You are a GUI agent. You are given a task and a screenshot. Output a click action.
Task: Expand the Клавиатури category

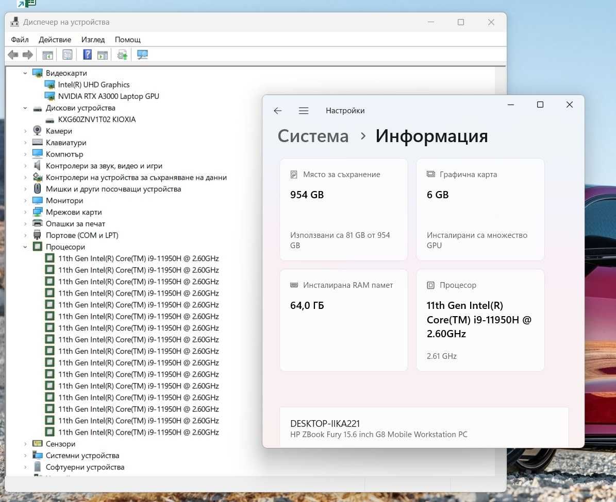[x=25, y=143]
